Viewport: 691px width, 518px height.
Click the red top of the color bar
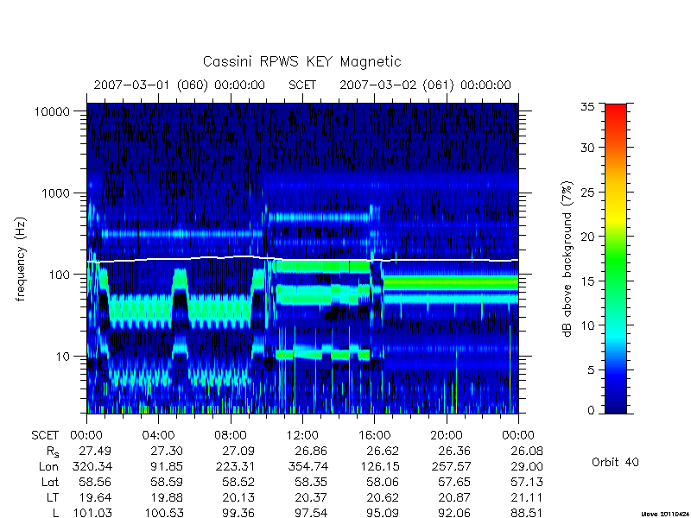[616, 111]
